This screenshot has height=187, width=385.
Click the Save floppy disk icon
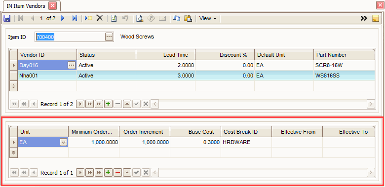pyautogui.click(x=6, y=18)
